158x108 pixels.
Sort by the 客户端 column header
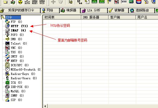point(122,17)
